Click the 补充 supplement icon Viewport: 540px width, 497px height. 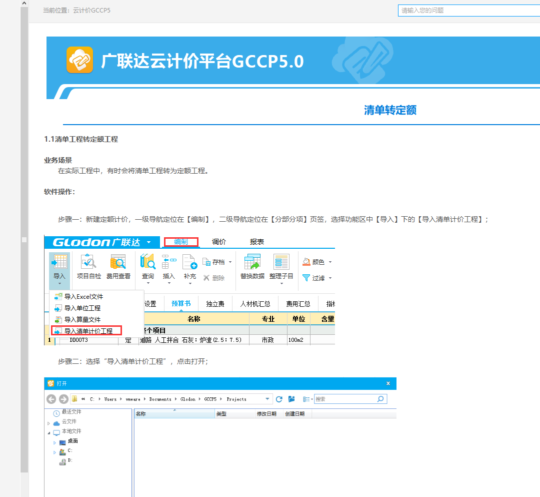(190, 262)
